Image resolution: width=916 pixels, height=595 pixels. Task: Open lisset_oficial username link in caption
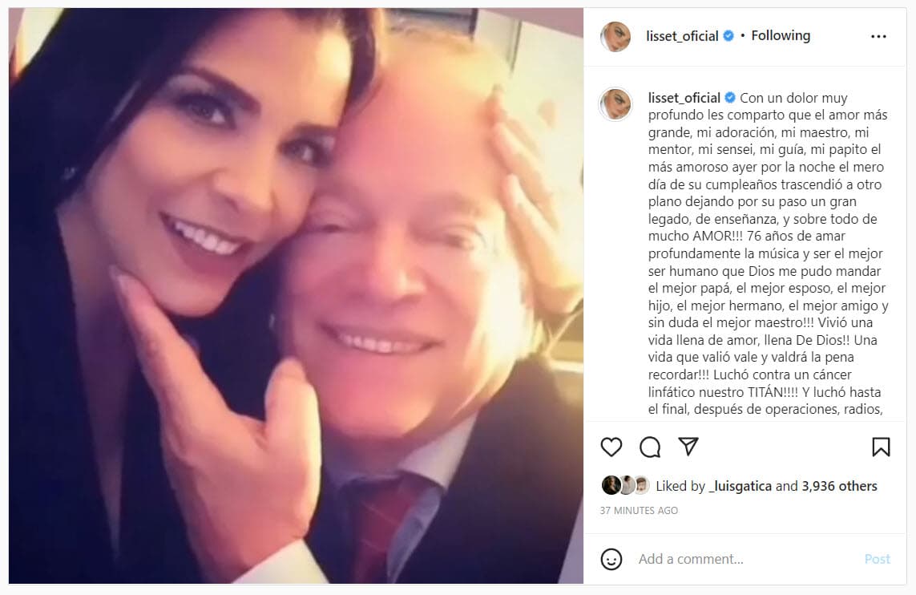pyautogui.click(x=684, y=98)
